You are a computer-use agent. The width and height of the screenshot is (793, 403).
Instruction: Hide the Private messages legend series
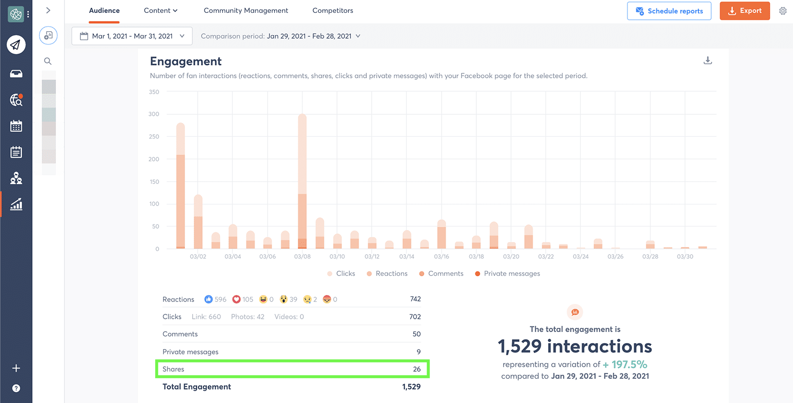(x=507, y=274)
